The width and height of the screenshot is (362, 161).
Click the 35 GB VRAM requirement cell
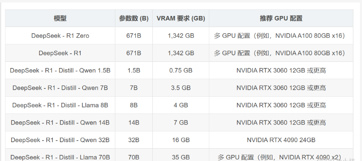tap(181, 156)
